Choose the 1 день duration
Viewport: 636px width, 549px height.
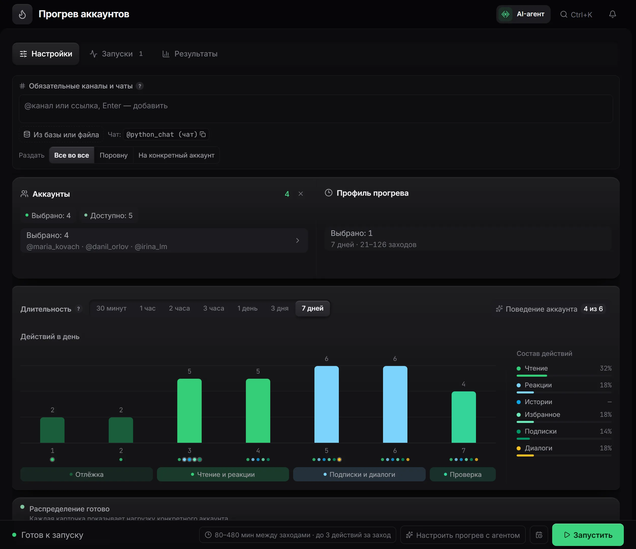coord(247,308)
